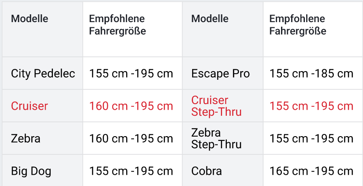Click the 155 cm -185 cm size value
Viewport: 363px width, 186px height.
tap(311, 73)
